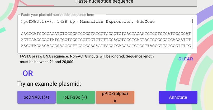
Task: Grab the sequence box scrollbar thumb
Action: tap(192, 21)
